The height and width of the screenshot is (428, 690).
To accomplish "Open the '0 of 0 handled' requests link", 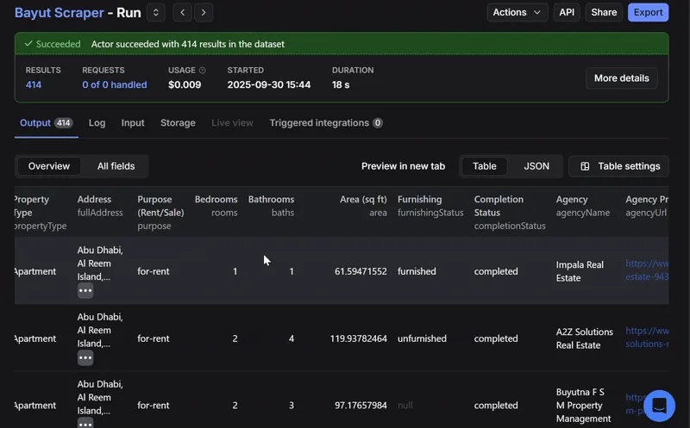I will (x=114, y=85).
